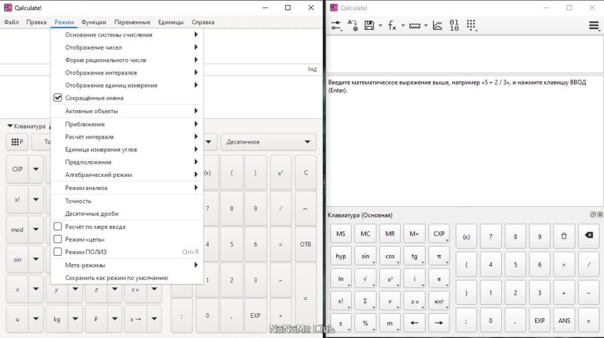Click the EXP button on right keypad
604x338 pixels.
539,321
